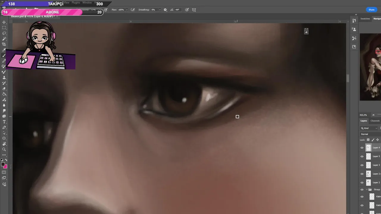Click the Layer 2 thumbnail
The height and width of the screenshot is (214, 381).
(x=368, y=182)
